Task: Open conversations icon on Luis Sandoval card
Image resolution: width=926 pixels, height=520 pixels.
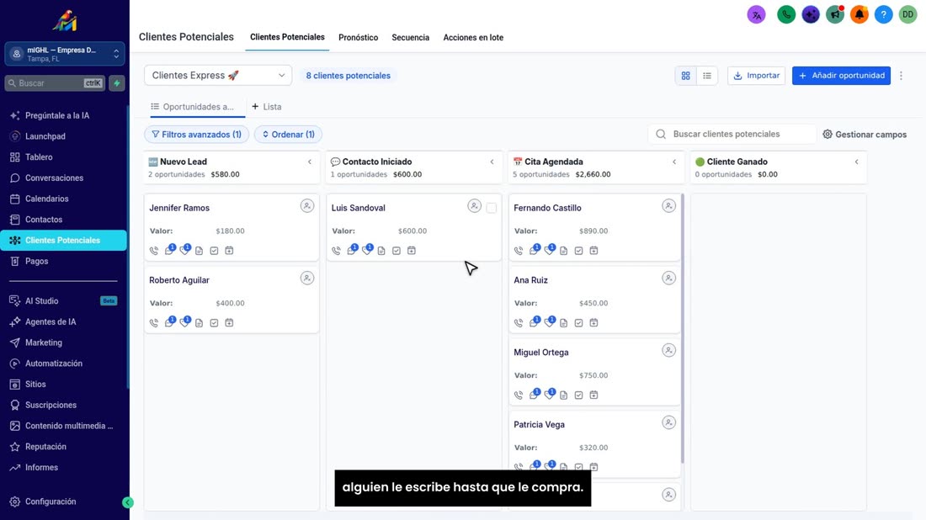Action: 352,250
